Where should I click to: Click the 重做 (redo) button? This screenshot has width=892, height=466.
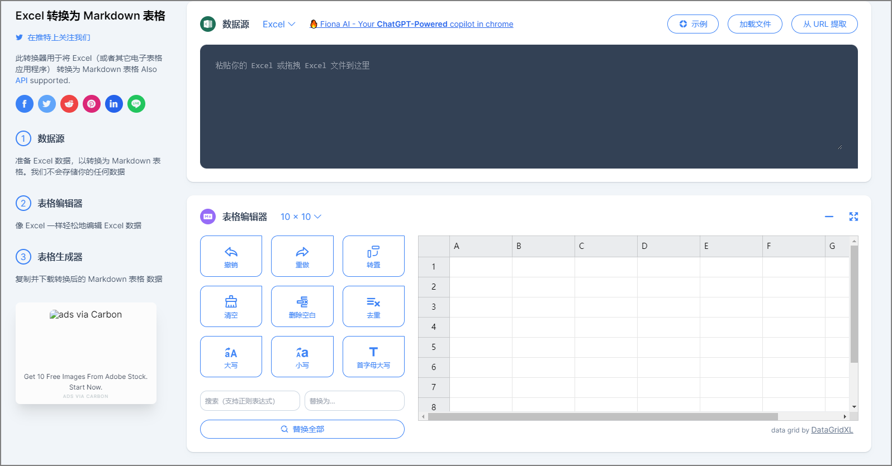pos(302,256)
